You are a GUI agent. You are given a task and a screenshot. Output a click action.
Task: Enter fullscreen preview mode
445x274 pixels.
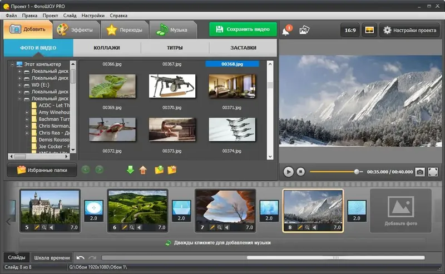433,172
